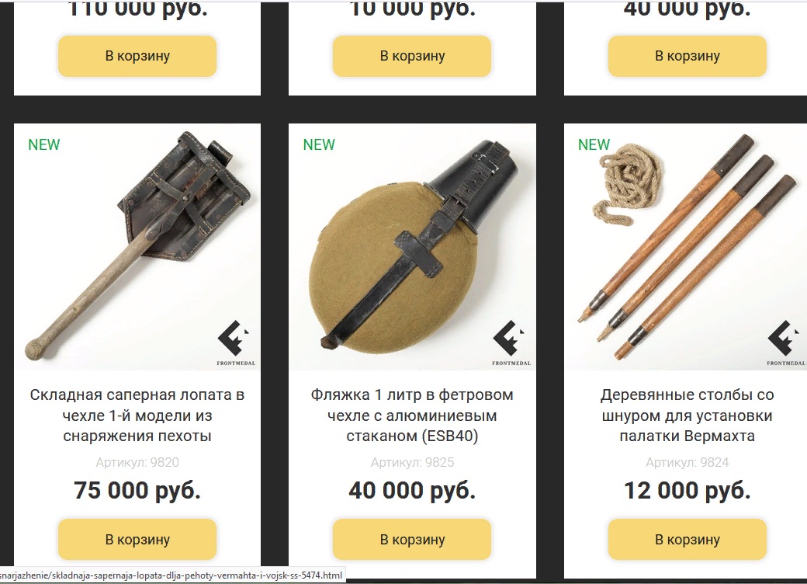Click NEW badge on flask card

tap(319, 144)
